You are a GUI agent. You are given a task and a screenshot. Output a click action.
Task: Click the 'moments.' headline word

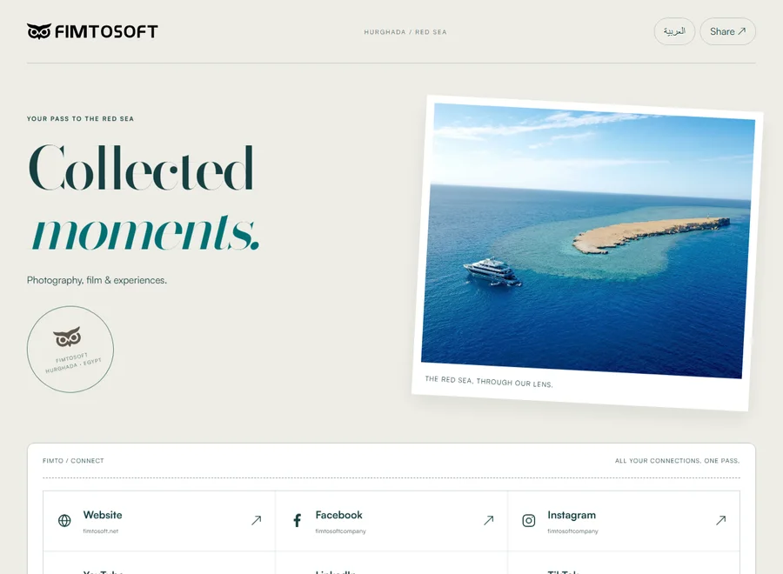pyautogui.click(x=144, y=232)
